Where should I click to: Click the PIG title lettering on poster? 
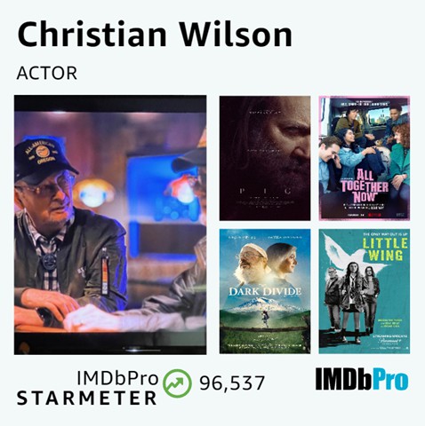click(x=265, y=191)
